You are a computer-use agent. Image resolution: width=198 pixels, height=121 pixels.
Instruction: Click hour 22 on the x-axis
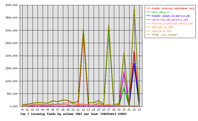(x=134, y=110)
